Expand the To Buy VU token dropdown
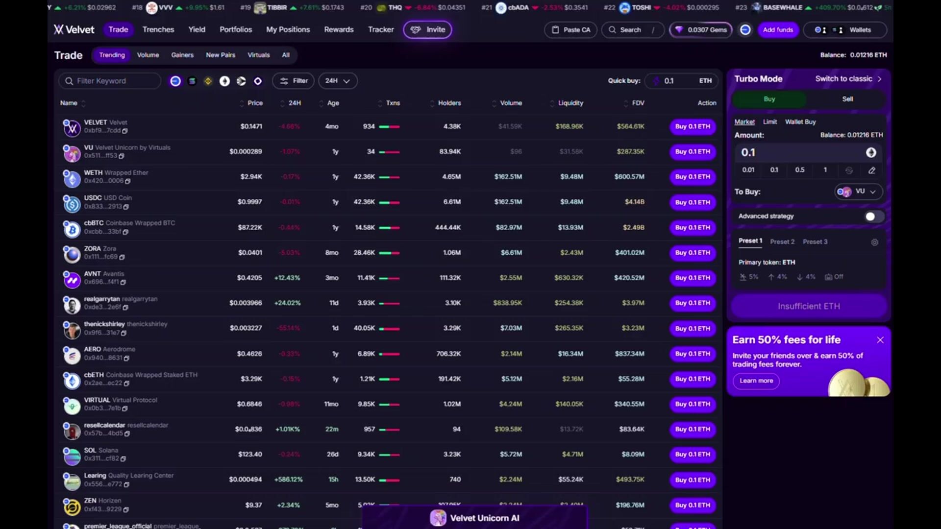The image size is (941, 529). [x=859, y=192]
